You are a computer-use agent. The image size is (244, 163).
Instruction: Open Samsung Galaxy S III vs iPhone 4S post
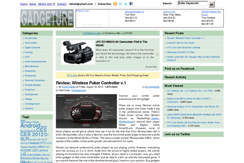(193, 107)
